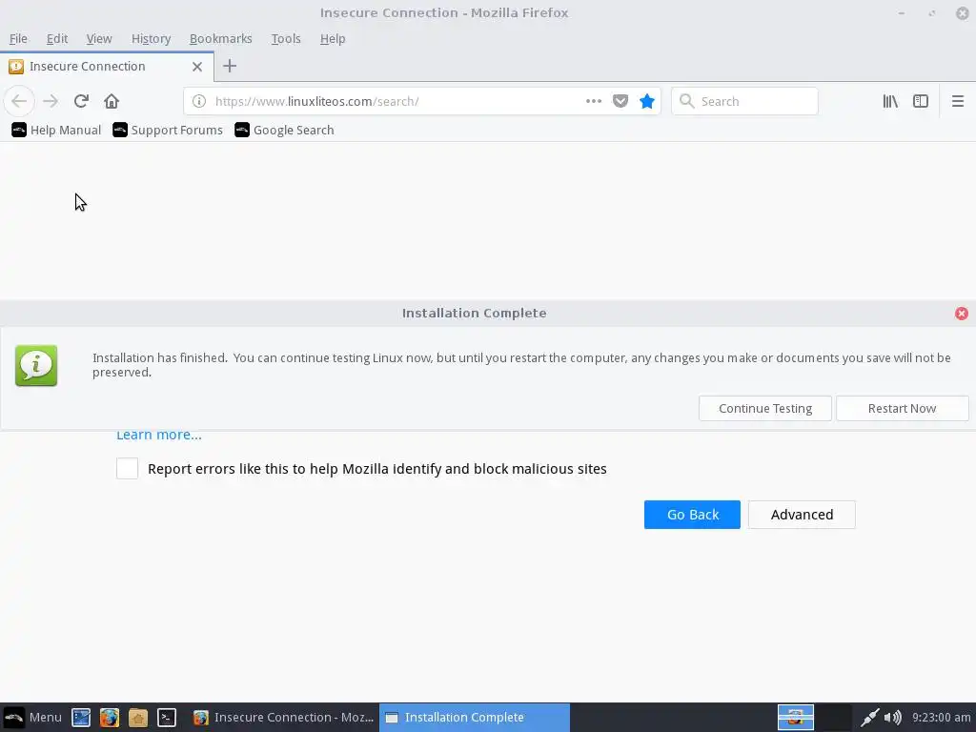This screenshot has height=732, width=976.
Task: Select second workspace in pager
Action: pos(834,718)
